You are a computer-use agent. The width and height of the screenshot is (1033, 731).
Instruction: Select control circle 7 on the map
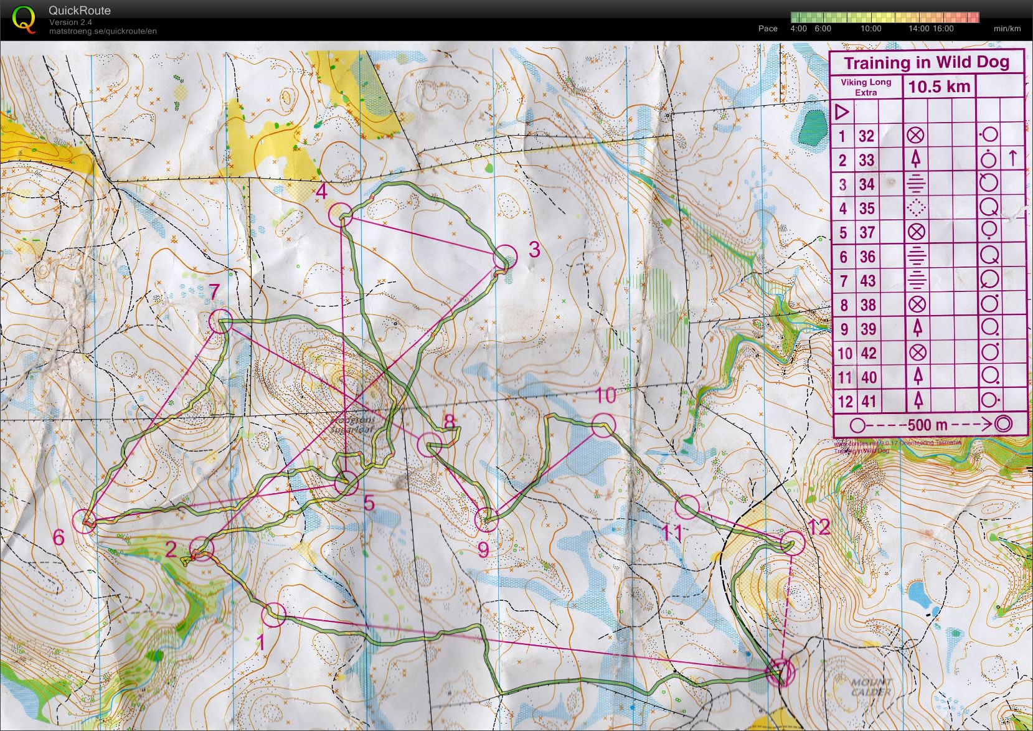[219, 321]
